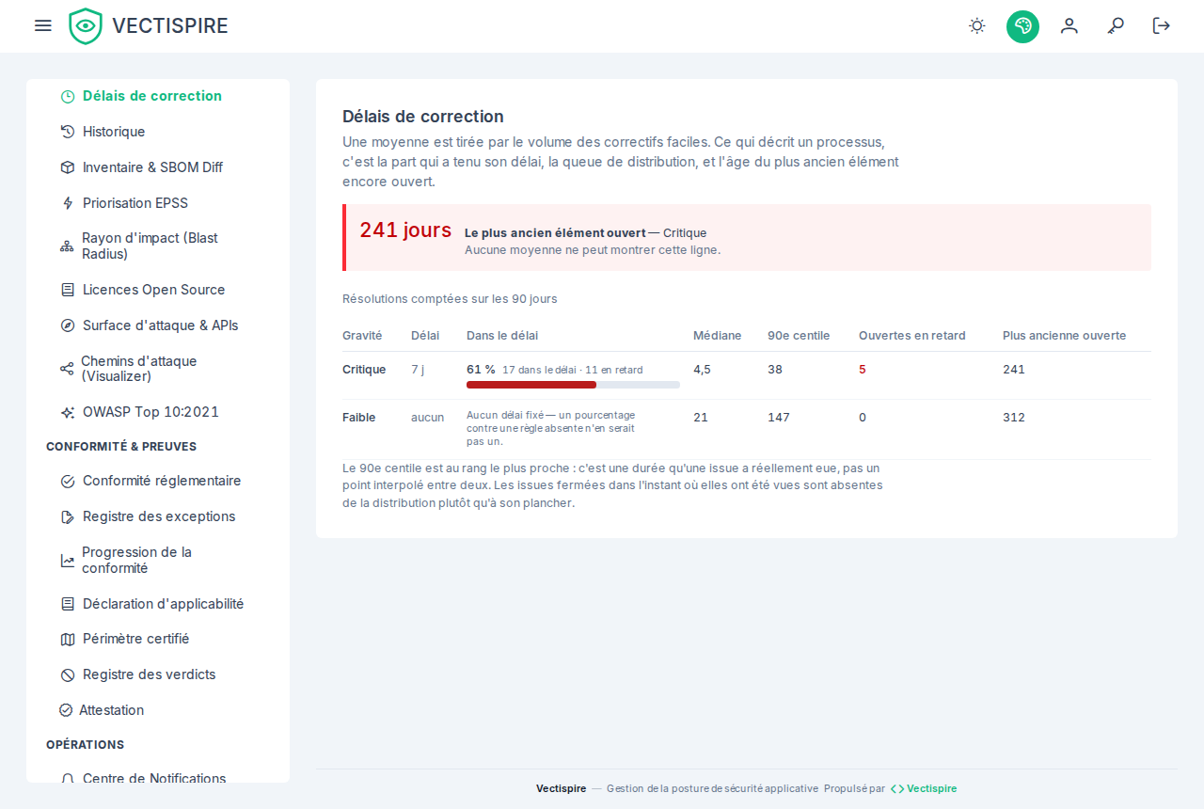Click the edit-document icon for Registre des exceptions
1204x809 pixels.
[68, 516]
